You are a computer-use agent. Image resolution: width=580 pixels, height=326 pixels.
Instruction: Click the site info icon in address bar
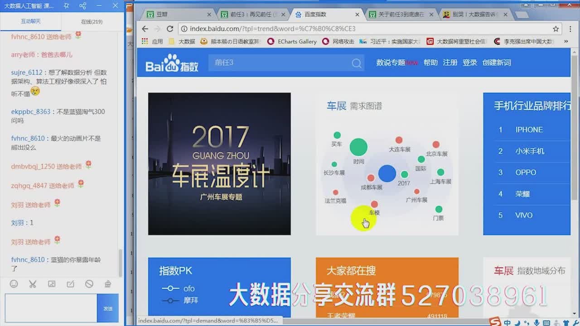[x=184, y=29]
